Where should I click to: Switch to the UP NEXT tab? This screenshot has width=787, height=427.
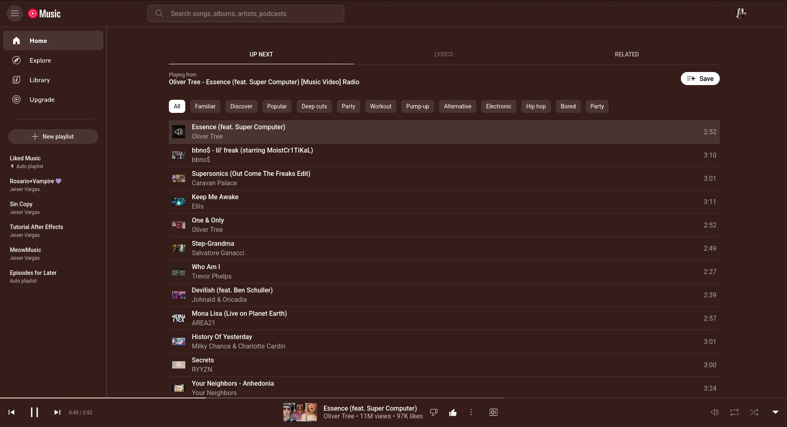[x=261, y=54]
